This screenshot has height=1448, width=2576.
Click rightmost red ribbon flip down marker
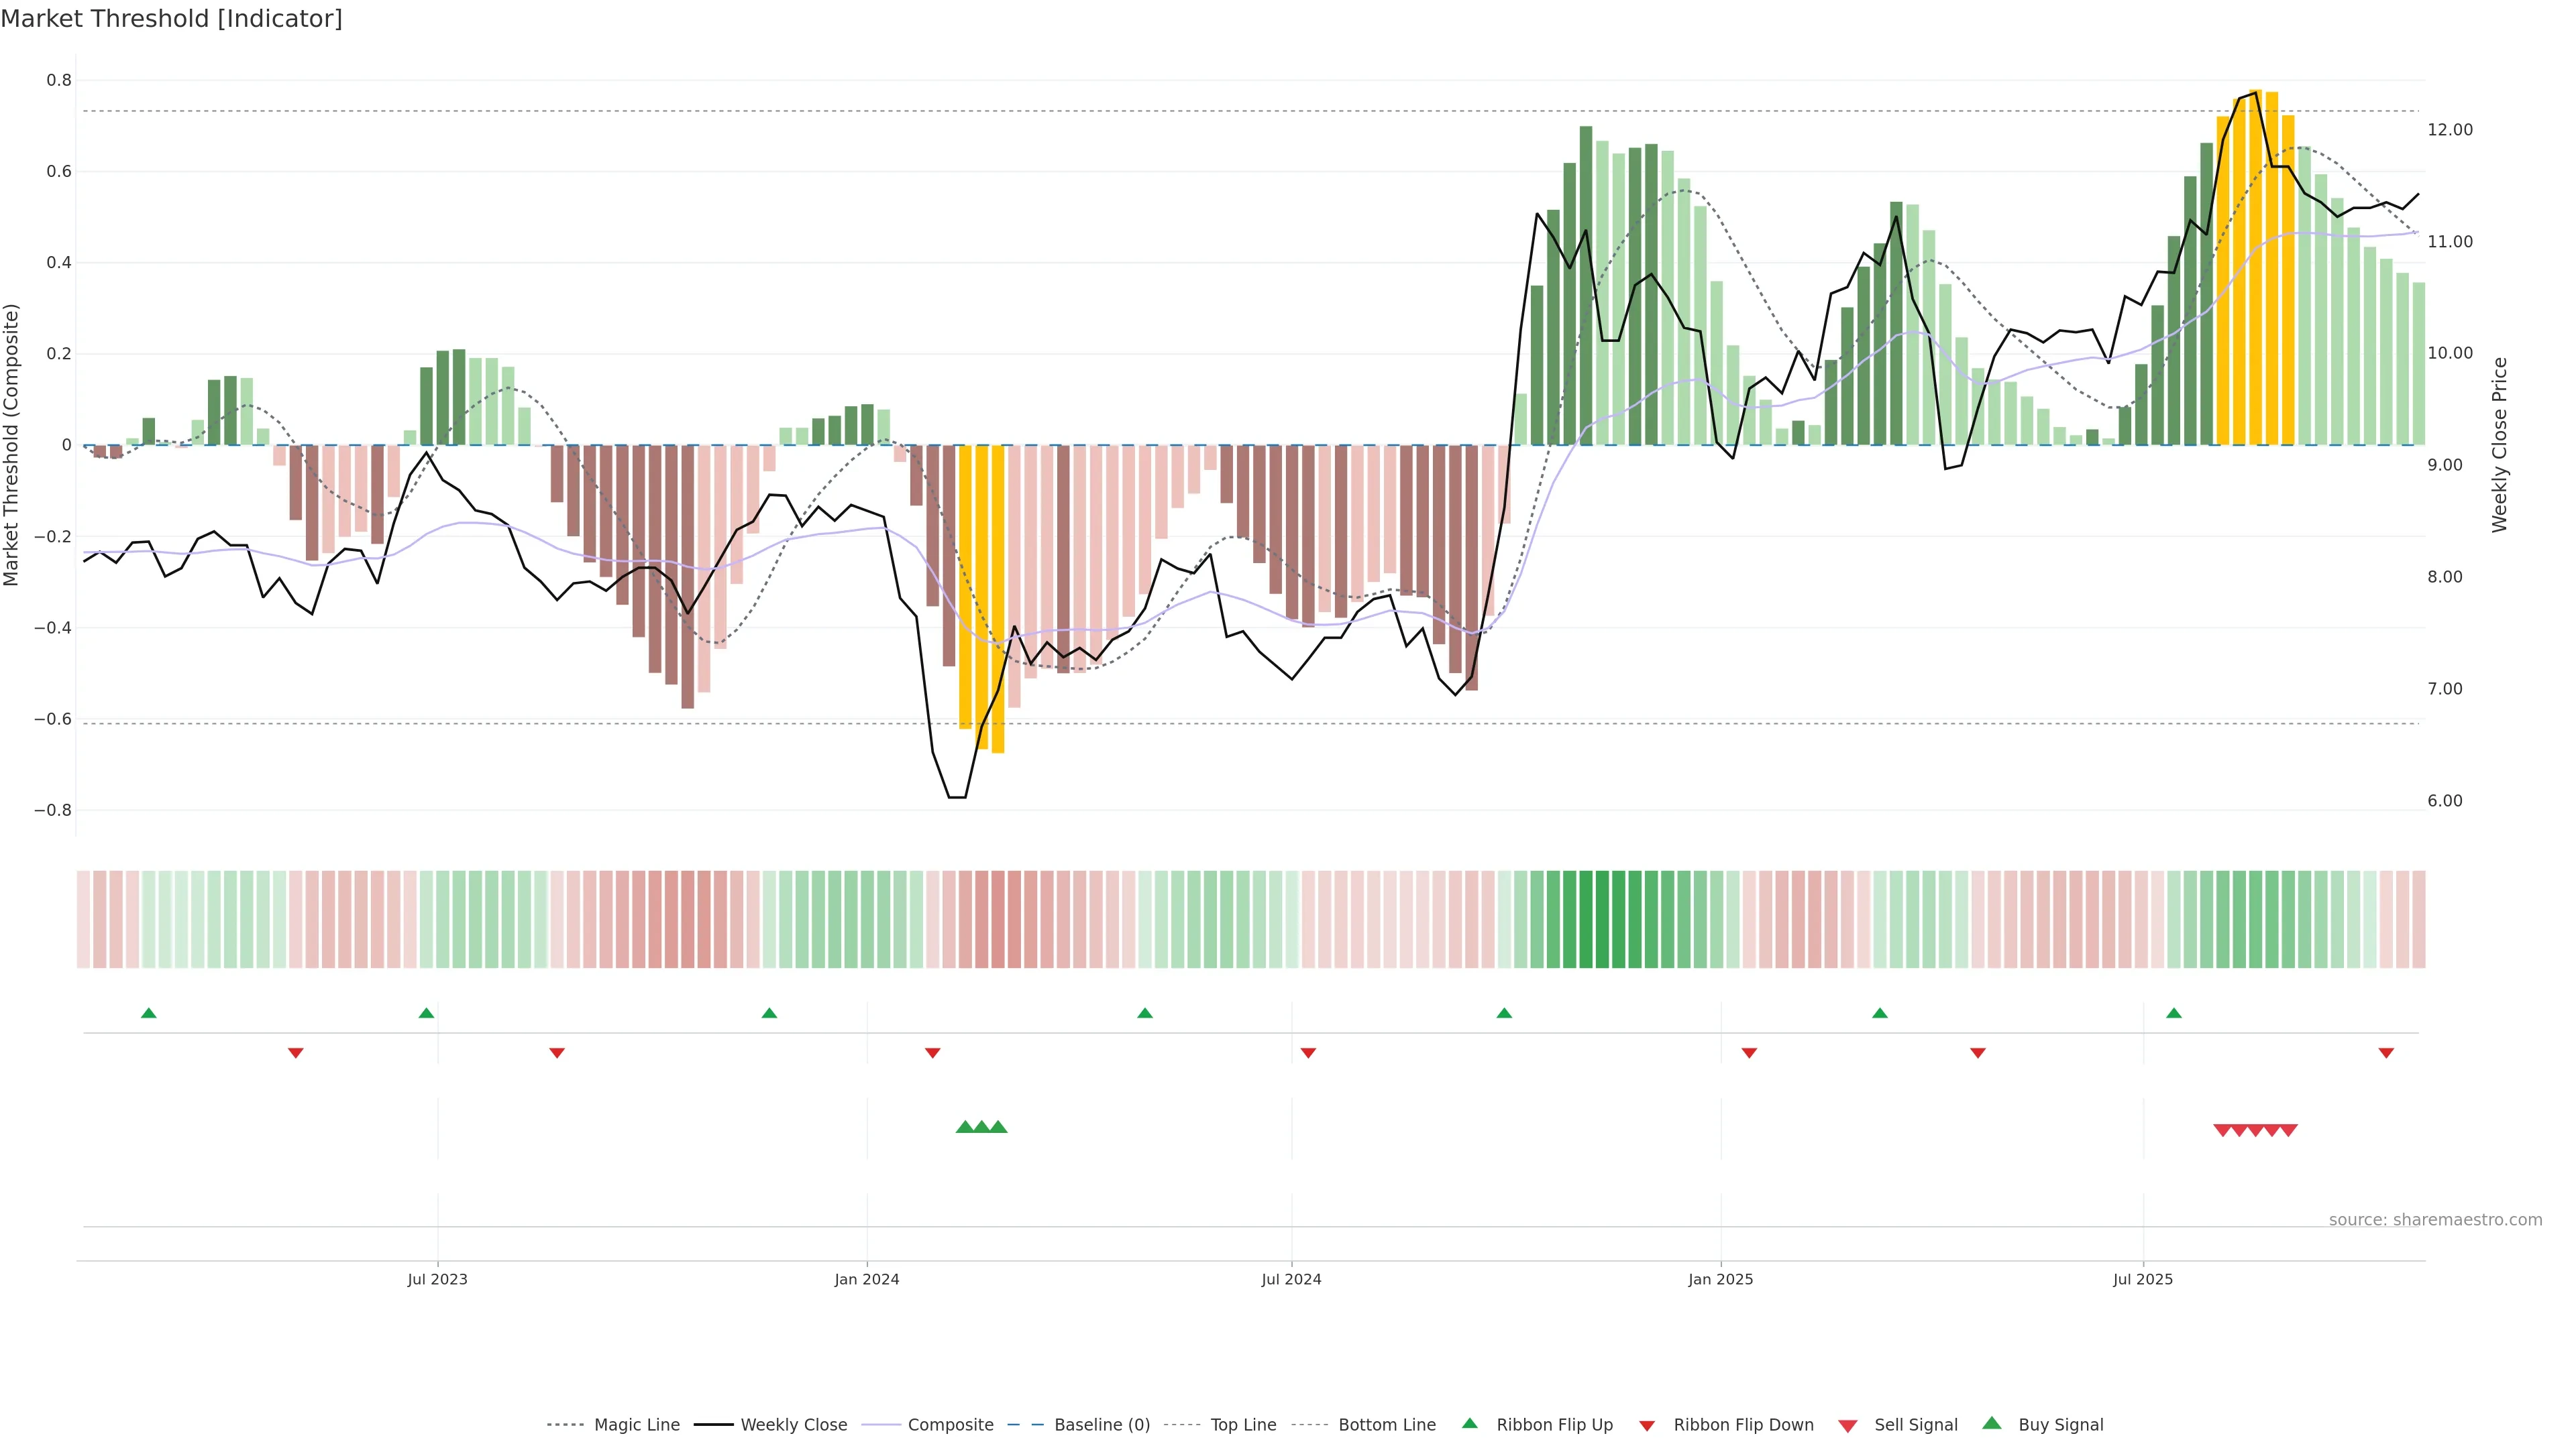coord(2386,1053)
